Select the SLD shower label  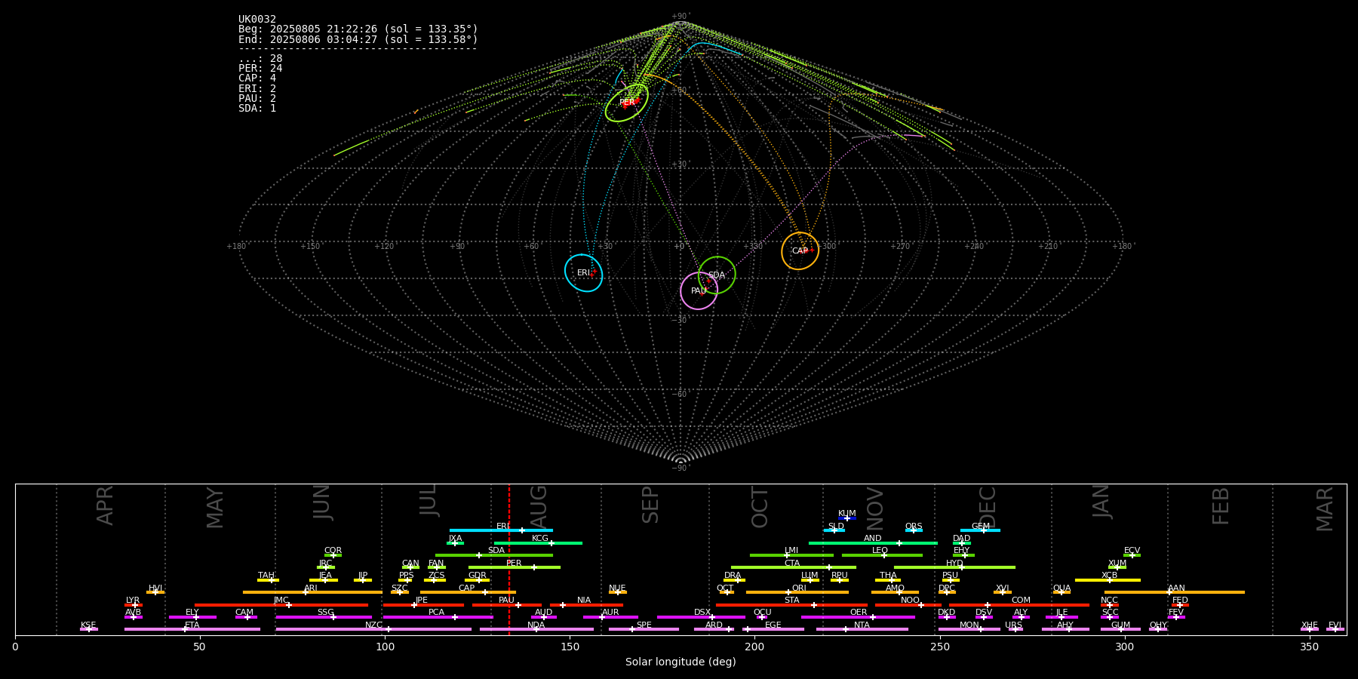pos(836,527)
